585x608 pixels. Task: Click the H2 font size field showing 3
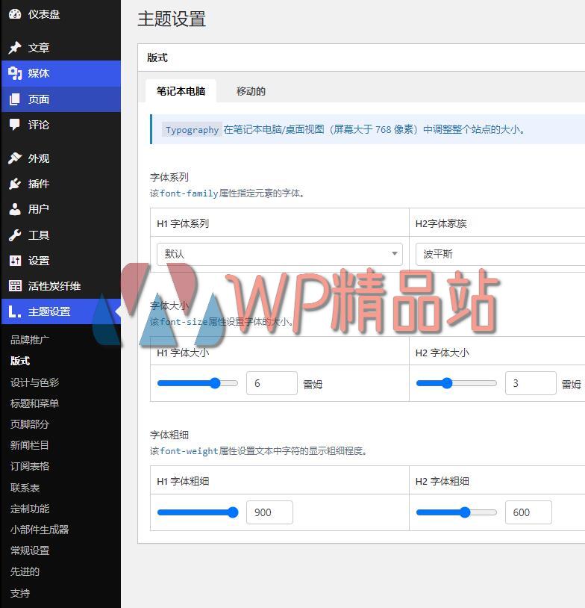[x=531, y=383]
